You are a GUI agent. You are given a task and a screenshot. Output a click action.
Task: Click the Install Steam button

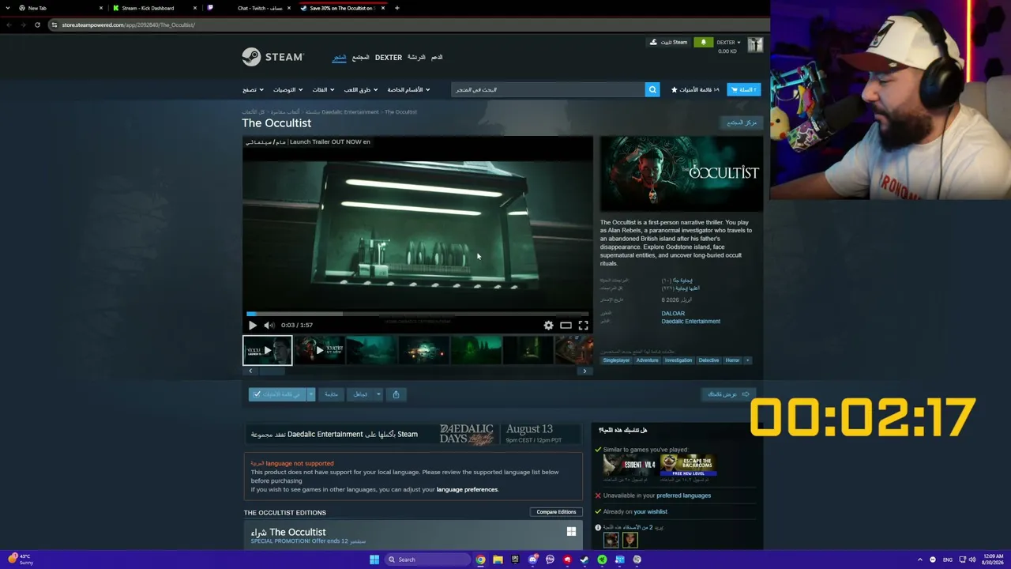pyautogui.click(x=668, y=42)
